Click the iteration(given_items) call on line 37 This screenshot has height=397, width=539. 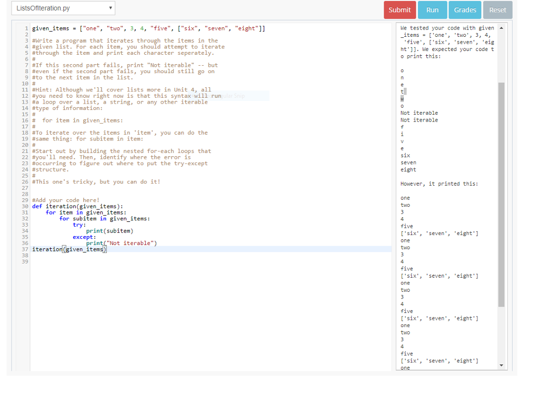69,249
